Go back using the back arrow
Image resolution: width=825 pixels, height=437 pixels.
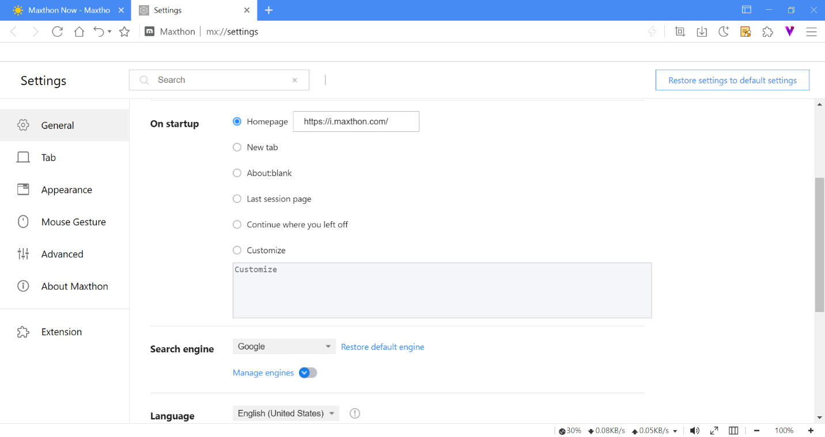coord(14,32)
